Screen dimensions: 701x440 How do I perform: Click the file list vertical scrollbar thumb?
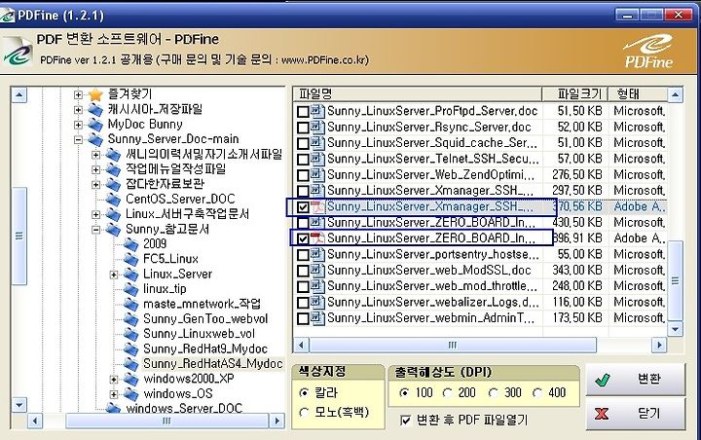point(675,280)
